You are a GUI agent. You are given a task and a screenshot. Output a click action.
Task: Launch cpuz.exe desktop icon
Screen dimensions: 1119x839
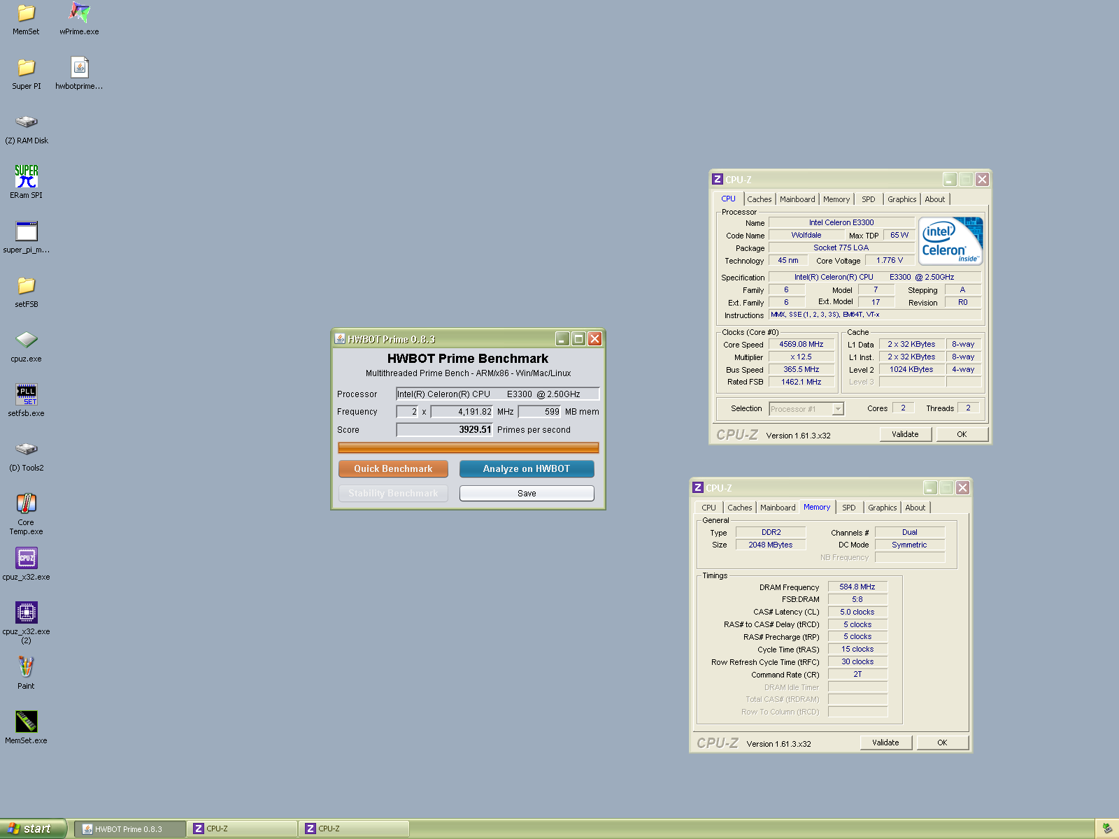pyautogui.click(x=26, y=340)
